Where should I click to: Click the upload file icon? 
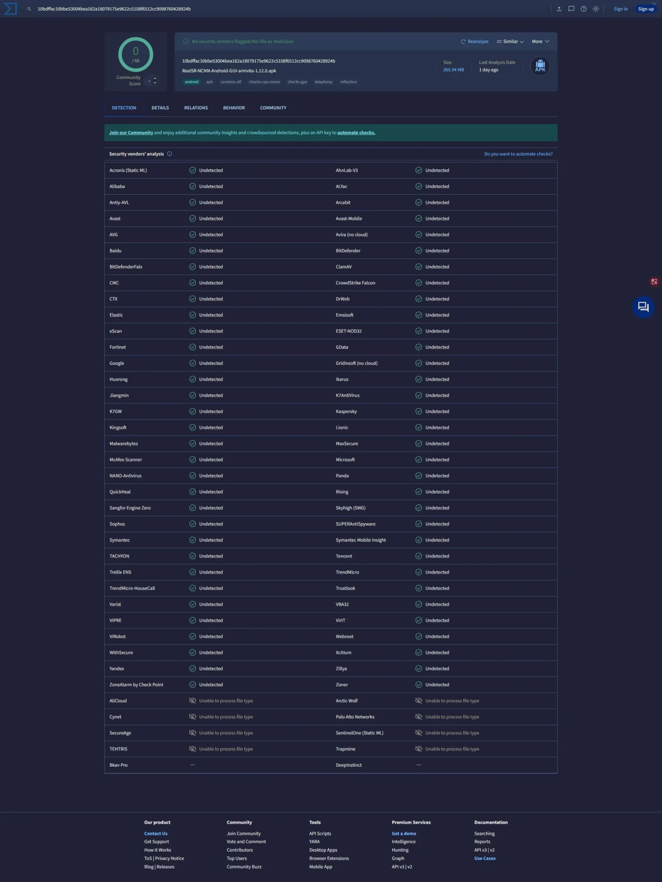tap(559, 9)
